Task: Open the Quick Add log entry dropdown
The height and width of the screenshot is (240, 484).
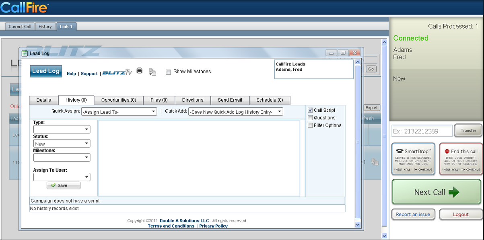Action: pos(236,112)
